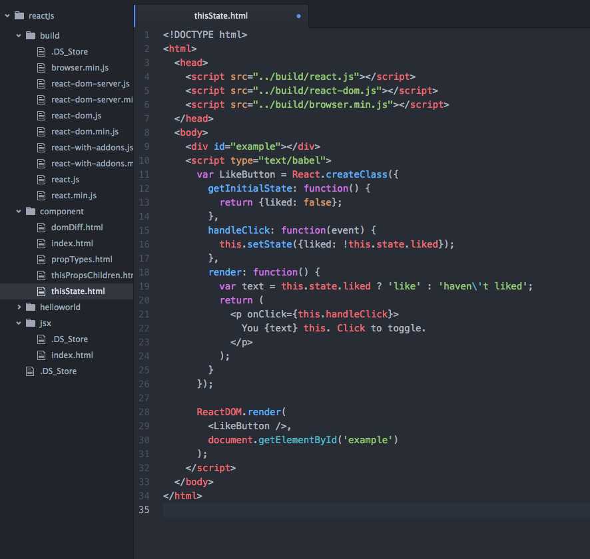The width and height of the screenshot is (590, 559).
Task: Click line number 35 in gutter
Action: coord(144,510)
